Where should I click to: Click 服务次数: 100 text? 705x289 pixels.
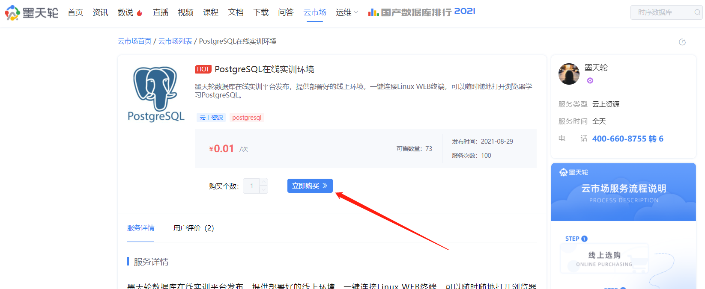pyautogui.click(x=472, y=156)
